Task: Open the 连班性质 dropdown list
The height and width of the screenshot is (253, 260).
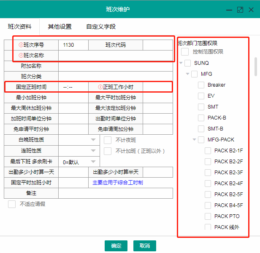Action: 93,151
